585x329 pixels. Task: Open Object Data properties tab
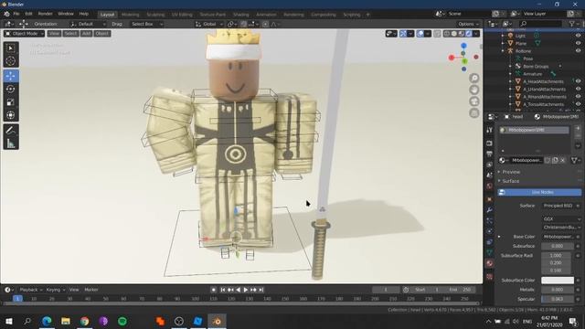[x=490, y=252]
